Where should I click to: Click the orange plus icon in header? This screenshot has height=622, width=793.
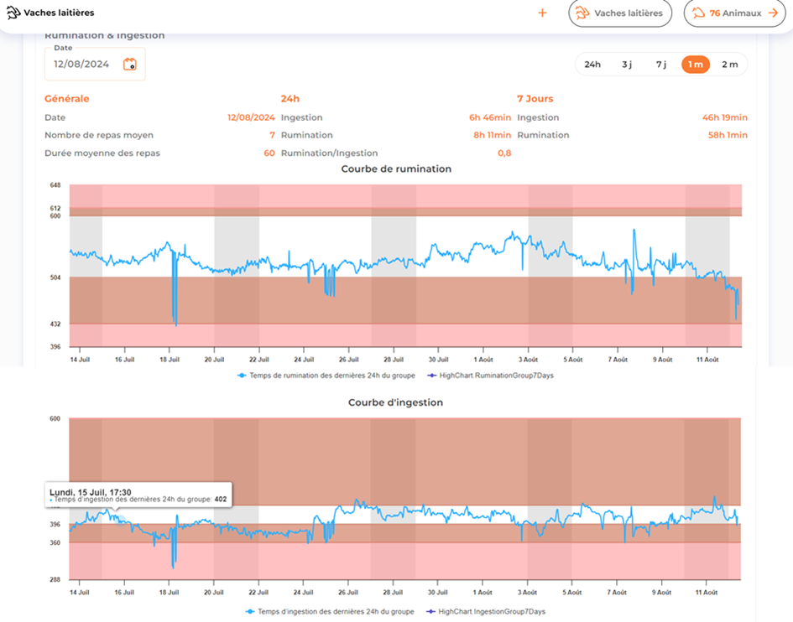[x=542, y=13]
